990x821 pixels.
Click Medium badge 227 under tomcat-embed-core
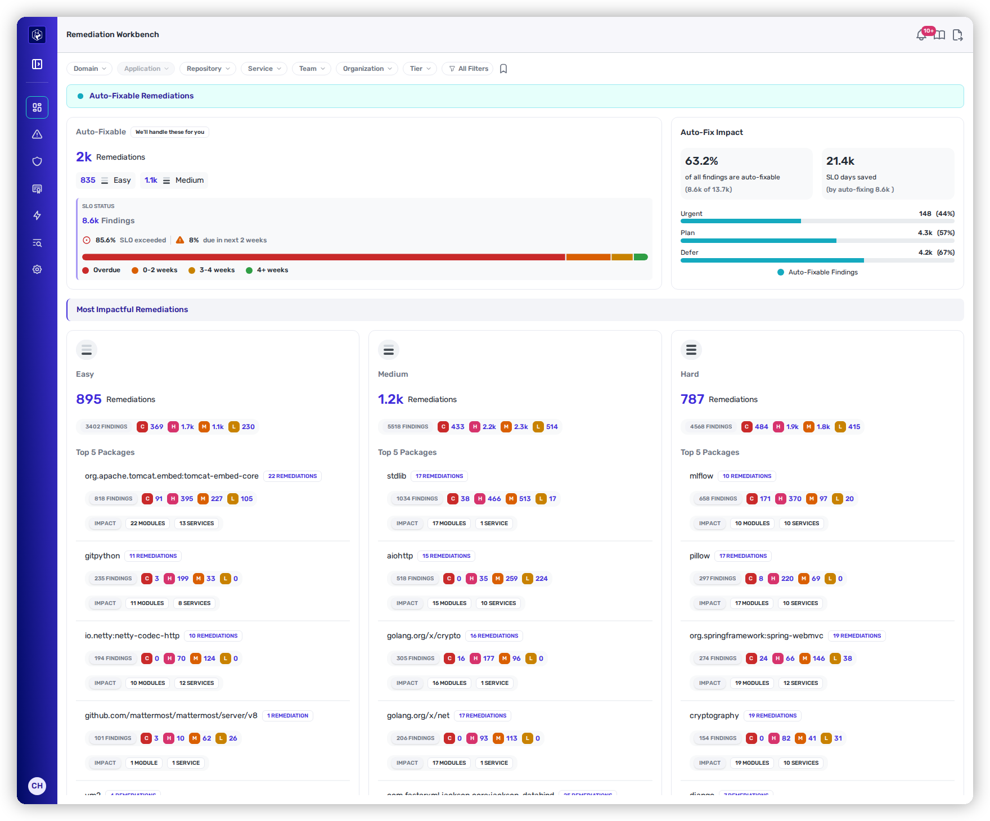(210, 499)
